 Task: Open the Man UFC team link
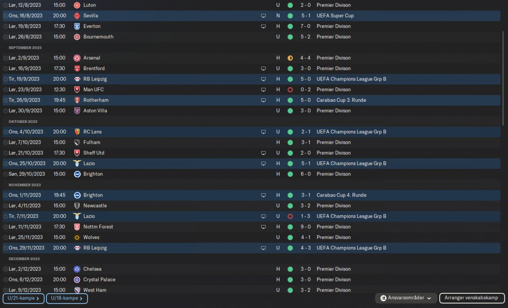click(93, 90)
